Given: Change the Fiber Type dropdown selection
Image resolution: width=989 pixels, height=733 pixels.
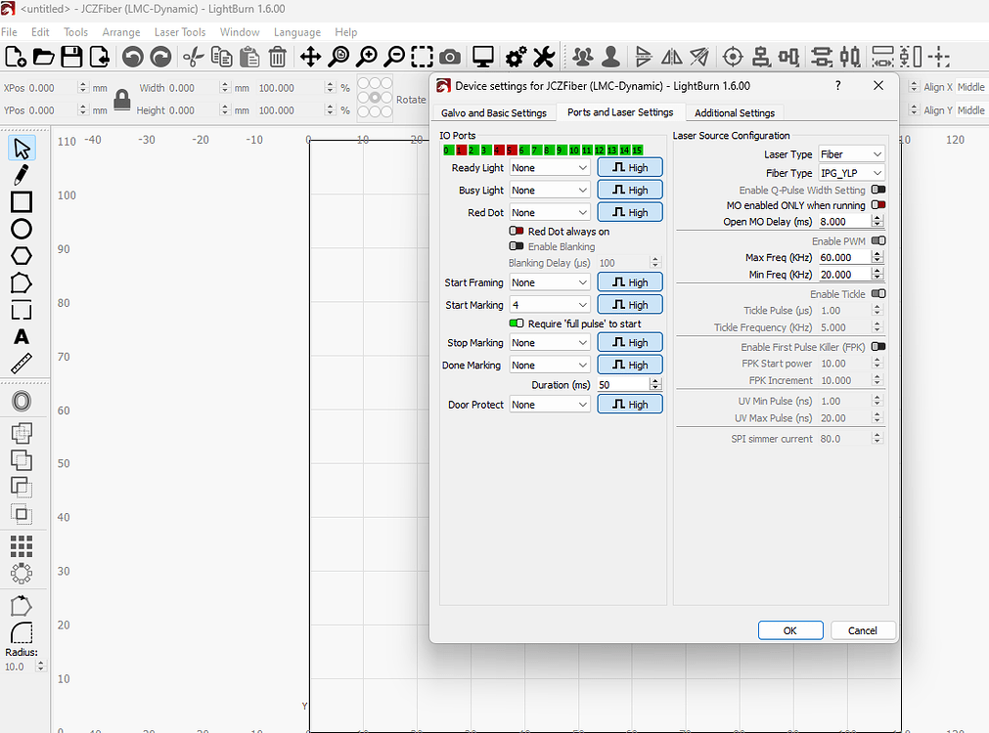Looking at the screenshot, I should click(850, 173).
